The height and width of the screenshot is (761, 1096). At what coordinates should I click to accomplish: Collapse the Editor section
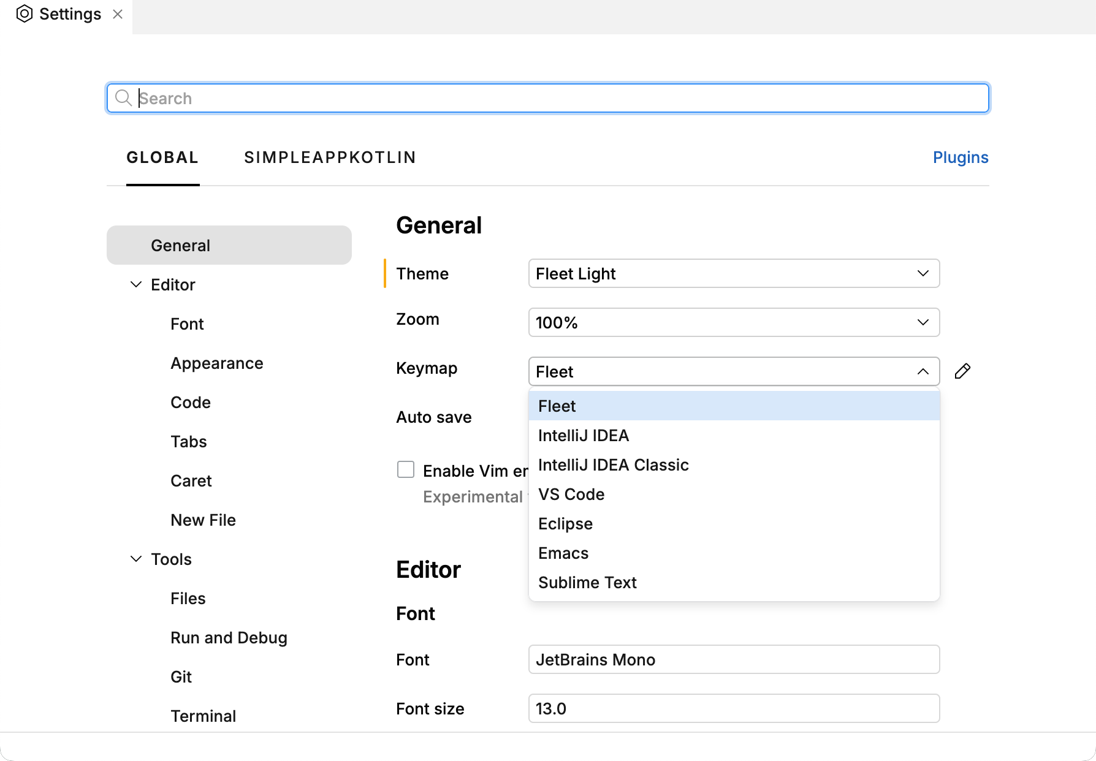135,284
